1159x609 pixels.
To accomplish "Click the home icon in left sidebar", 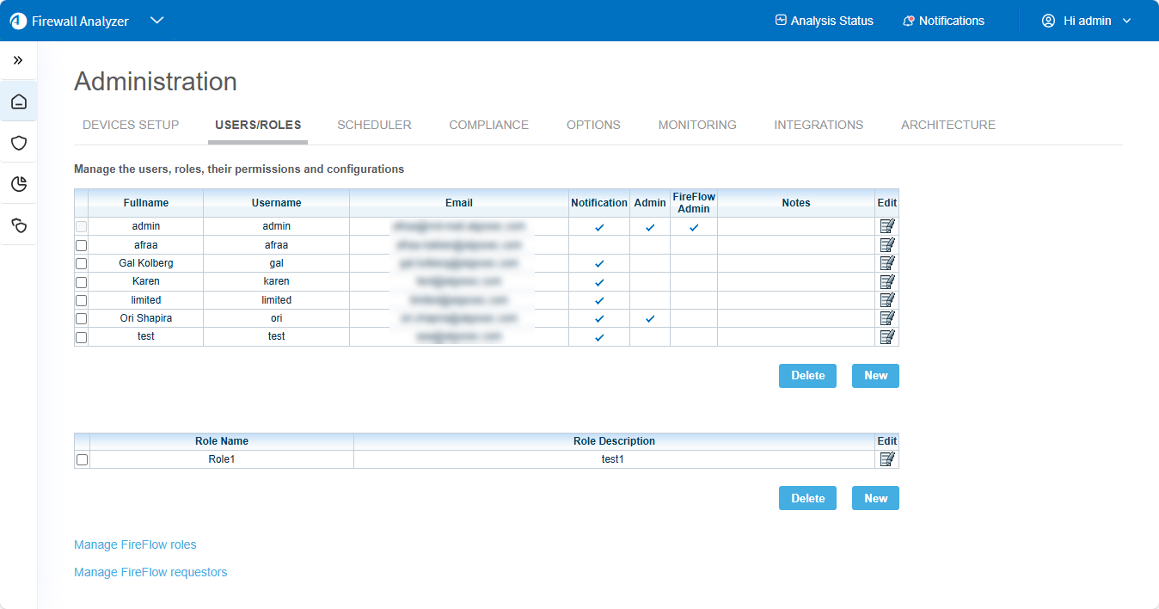I will point(18,102).
